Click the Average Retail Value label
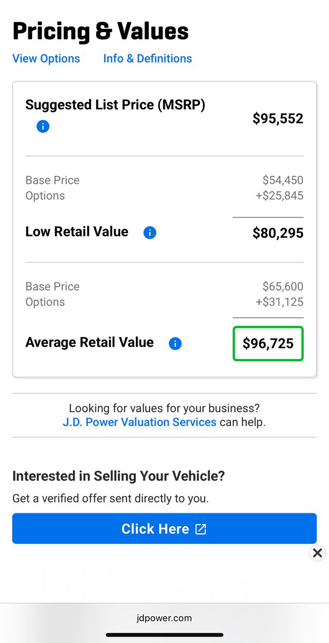The image size is (329, 643). coord(89,342)
